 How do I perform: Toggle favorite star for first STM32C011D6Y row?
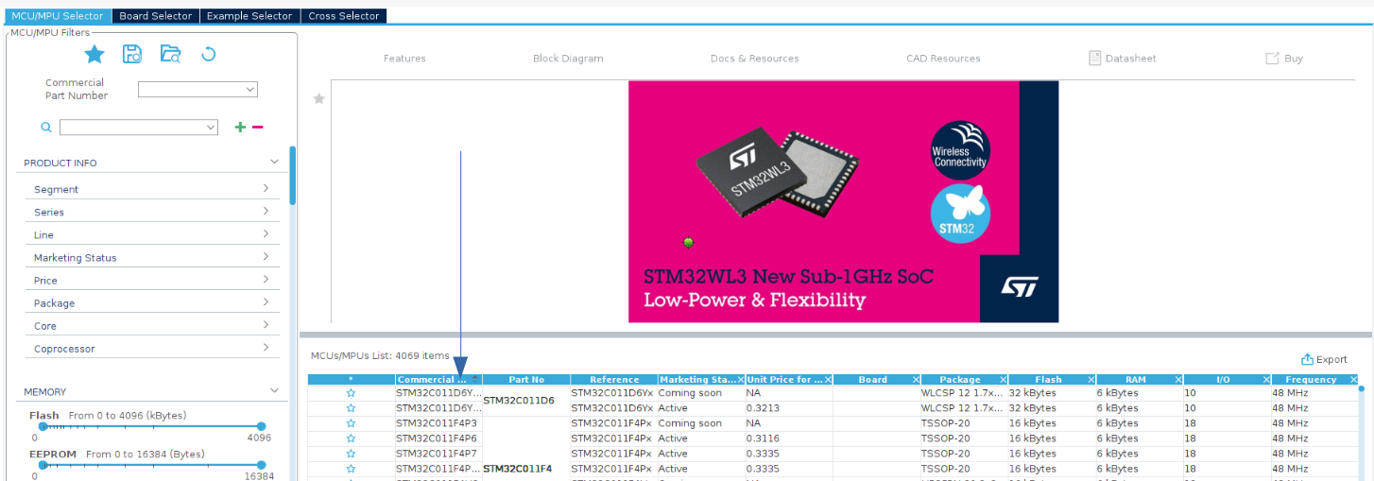pos(351,393)
